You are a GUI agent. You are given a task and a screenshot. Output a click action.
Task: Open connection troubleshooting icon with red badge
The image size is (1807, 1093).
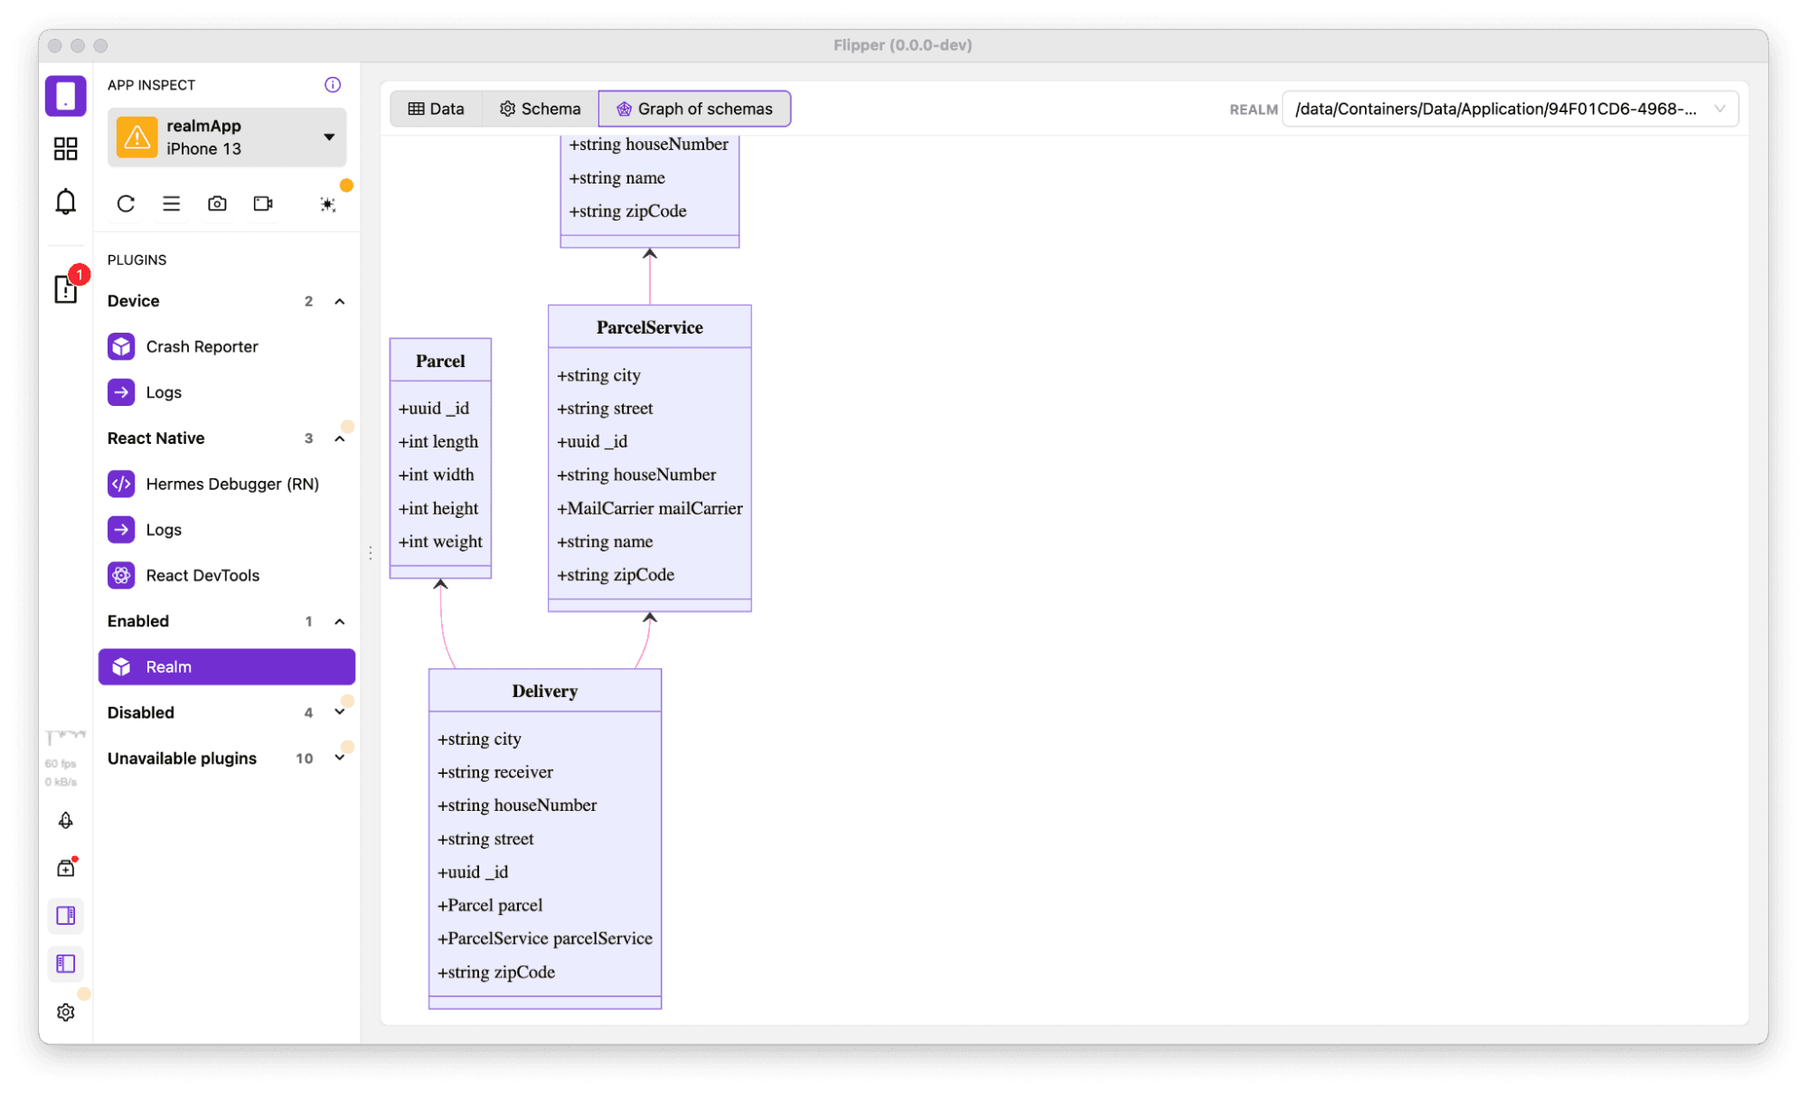(x=67, y=287)
